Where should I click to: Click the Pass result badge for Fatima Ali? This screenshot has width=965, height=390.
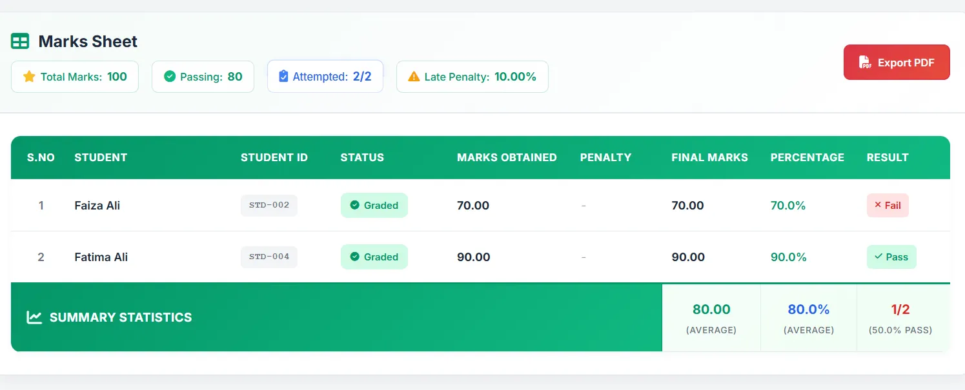coord(891,257)
